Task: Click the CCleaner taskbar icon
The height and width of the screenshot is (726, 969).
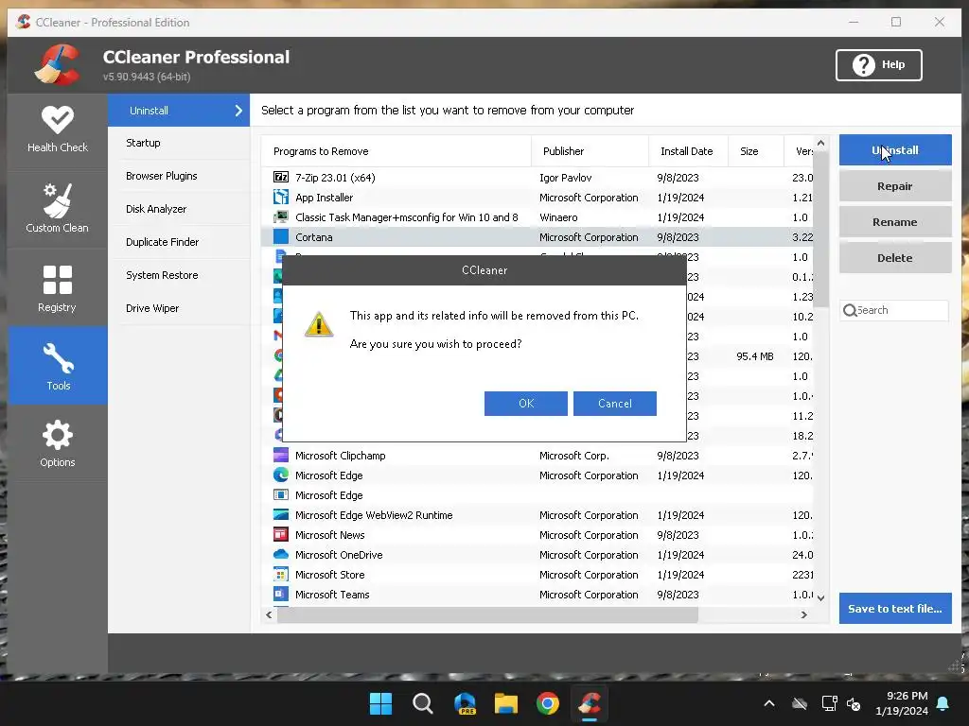Action: coord(590,703)
